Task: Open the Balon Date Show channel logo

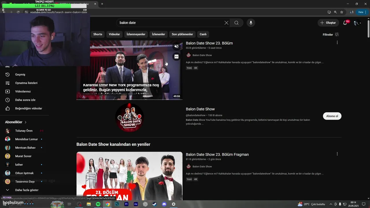Action: [129, 118]
